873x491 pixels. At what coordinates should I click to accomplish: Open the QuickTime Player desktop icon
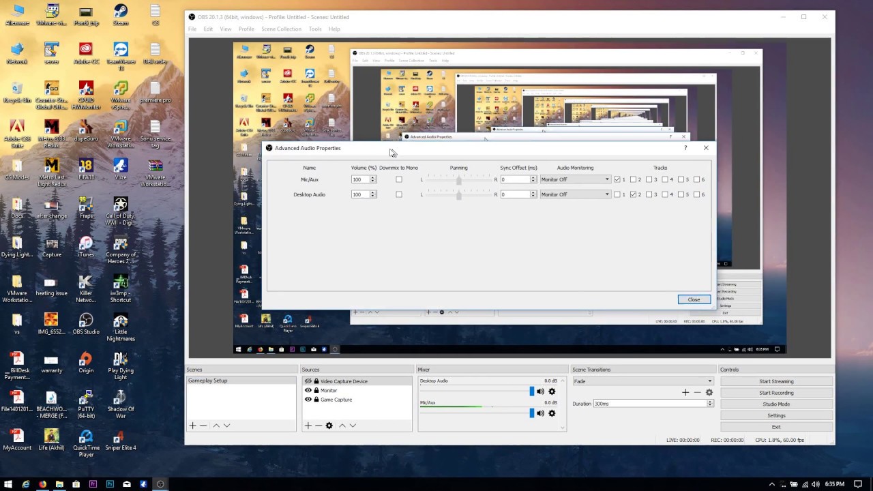coord(86,442)
